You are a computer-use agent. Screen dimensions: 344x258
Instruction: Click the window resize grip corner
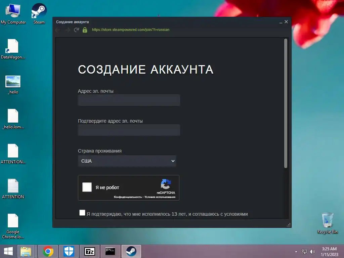click(289, 225)
